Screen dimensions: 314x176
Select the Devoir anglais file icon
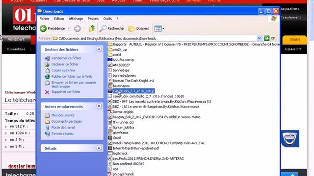pyautogui.click(x=110, y=112)
